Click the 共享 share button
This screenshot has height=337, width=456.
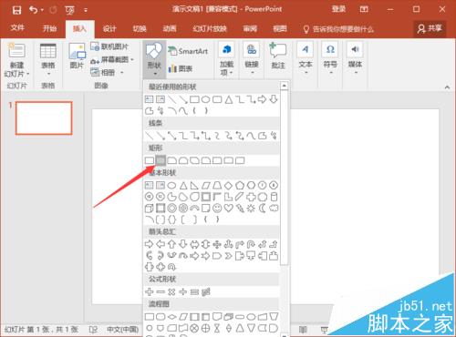430,29
